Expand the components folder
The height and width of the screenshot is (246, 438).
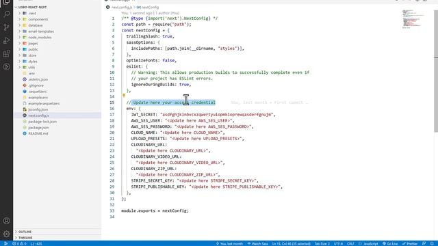20,19
